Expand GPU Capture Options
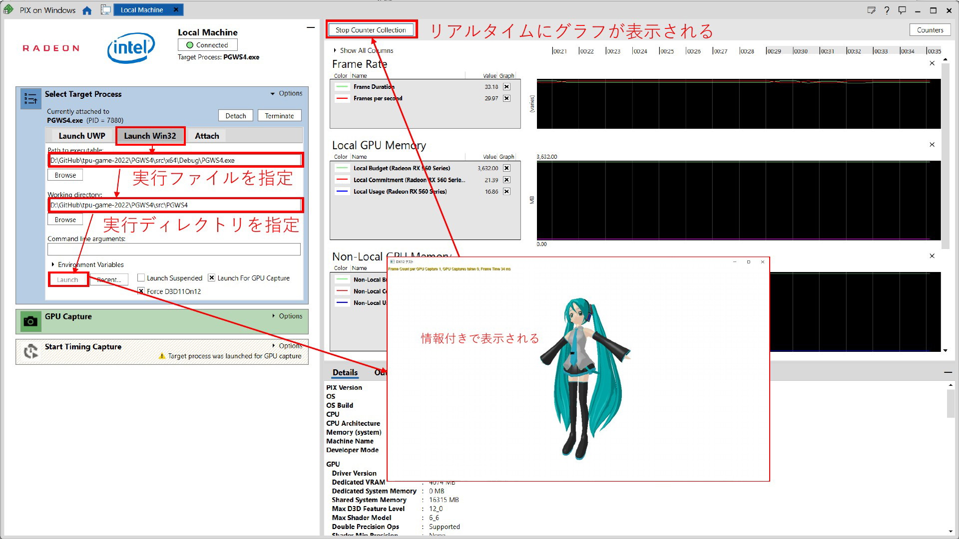Image resolution: width=959 pixels, height=539 pixels. click(x=287, y=316)
